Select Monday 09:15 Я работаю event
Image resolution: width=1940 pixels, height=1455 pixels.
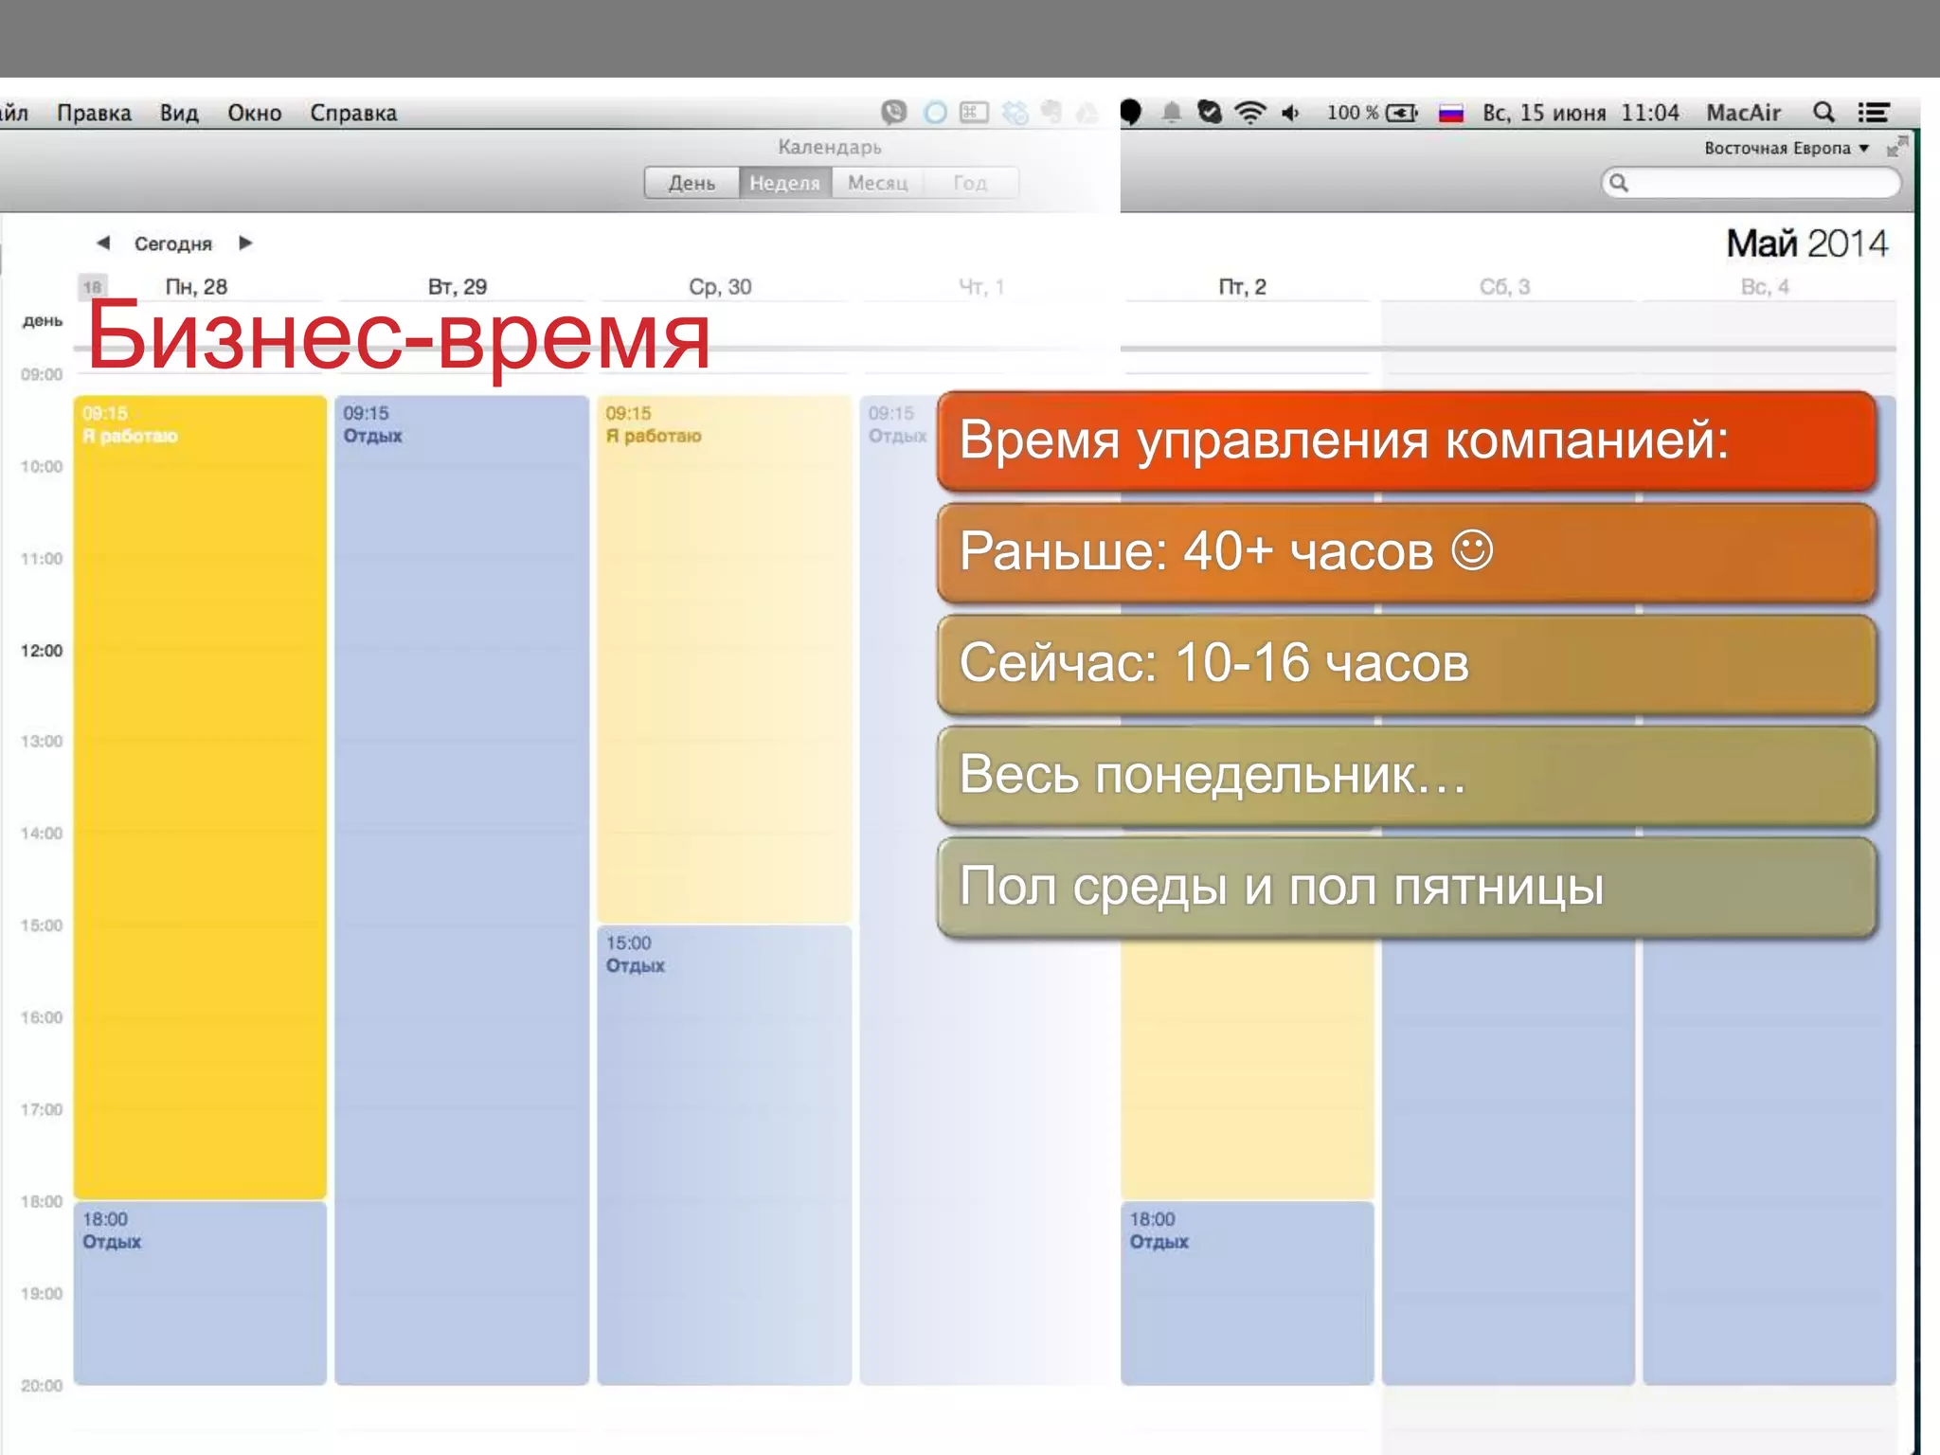click(x=200, y=797)
